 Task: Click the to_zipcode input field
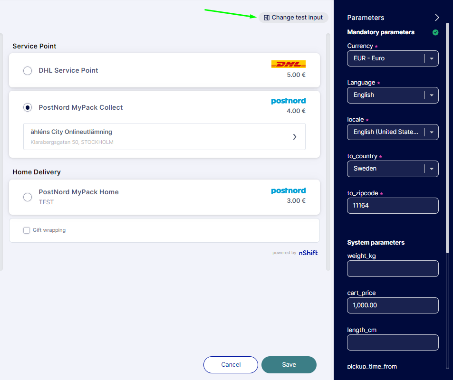(x=392, y=206)
